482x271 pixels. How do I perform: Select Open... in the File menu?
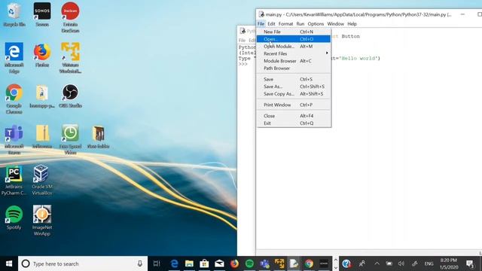click(x=294, y=39)
